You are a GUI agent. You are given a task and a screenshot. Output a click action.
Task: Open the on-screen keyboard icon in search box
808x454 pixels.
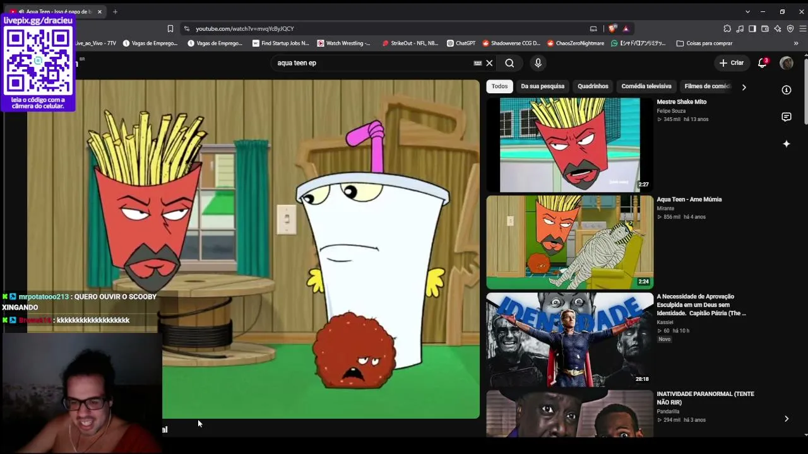tap(478, 63)
